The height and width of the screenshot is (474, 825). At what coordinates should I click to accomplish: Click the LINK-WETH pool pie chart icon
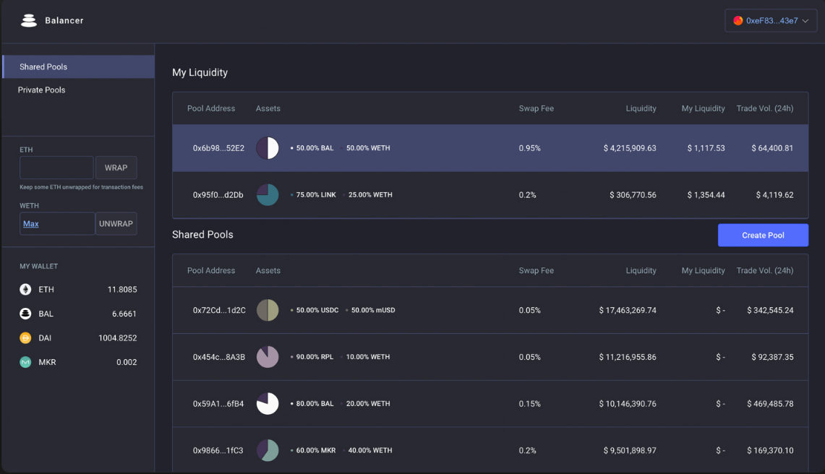268,194
